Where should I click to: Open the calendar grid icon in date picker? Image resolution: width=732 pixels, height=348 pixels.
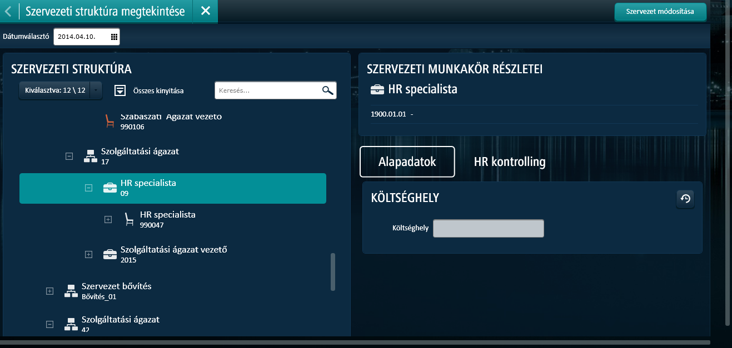[114, 37]
